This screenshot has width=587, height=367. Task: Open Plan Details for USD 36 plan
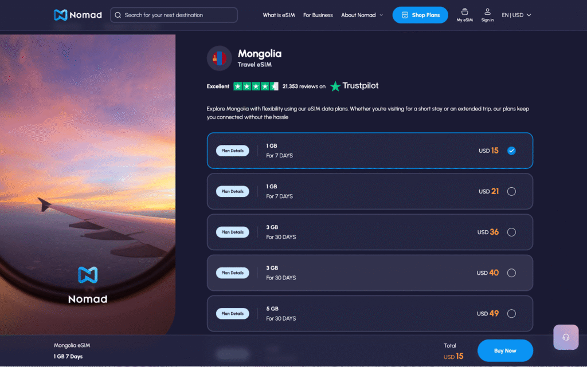tap(233, 232)
